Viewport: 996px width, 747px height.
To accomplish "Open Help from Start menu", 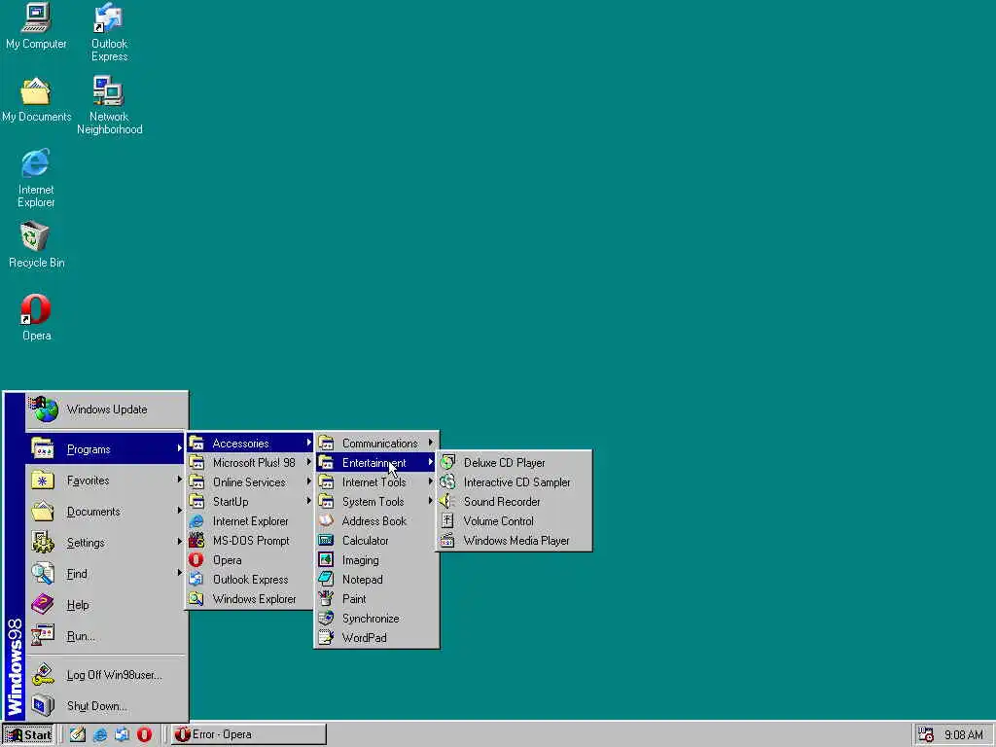I will click(107, 605).
